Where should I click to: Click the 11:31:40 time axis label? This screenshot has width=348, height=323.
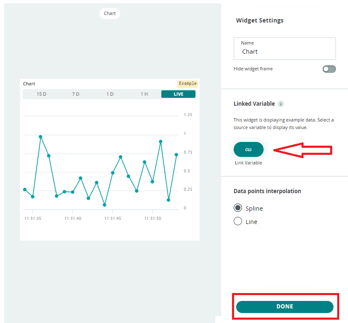click(x=73, y=219)
